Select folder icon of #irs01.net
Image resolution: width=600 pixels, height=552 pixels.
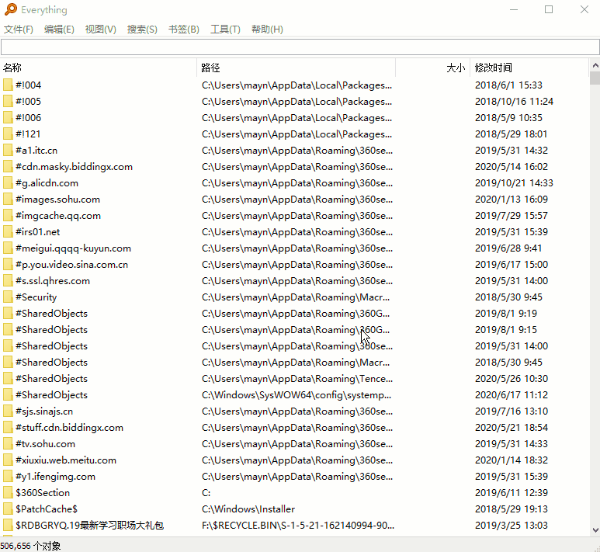coord(8,232)
